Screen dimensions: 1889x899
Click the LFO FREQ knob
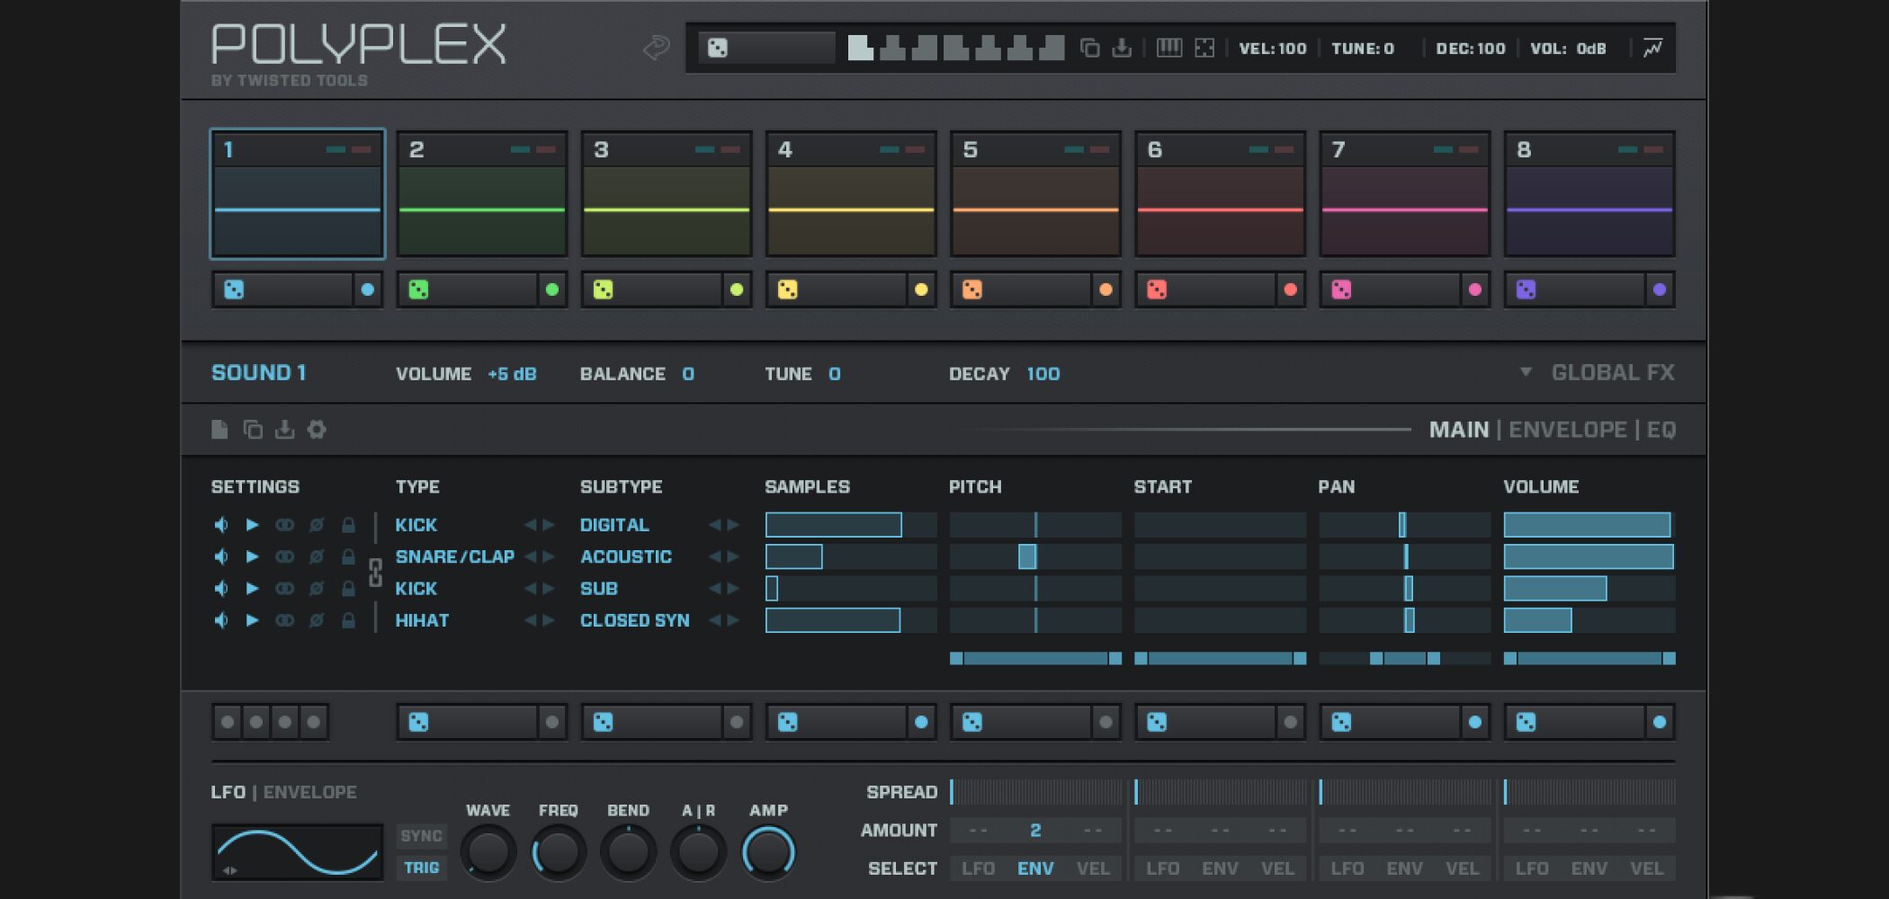tap(558, 851)
